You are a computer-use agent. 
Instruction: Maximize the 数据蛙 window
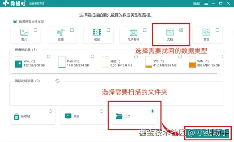pos(221,3)
